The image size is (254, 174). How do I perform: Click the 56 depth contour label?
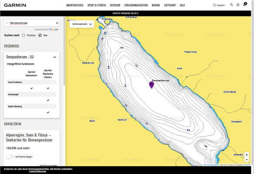122,48
